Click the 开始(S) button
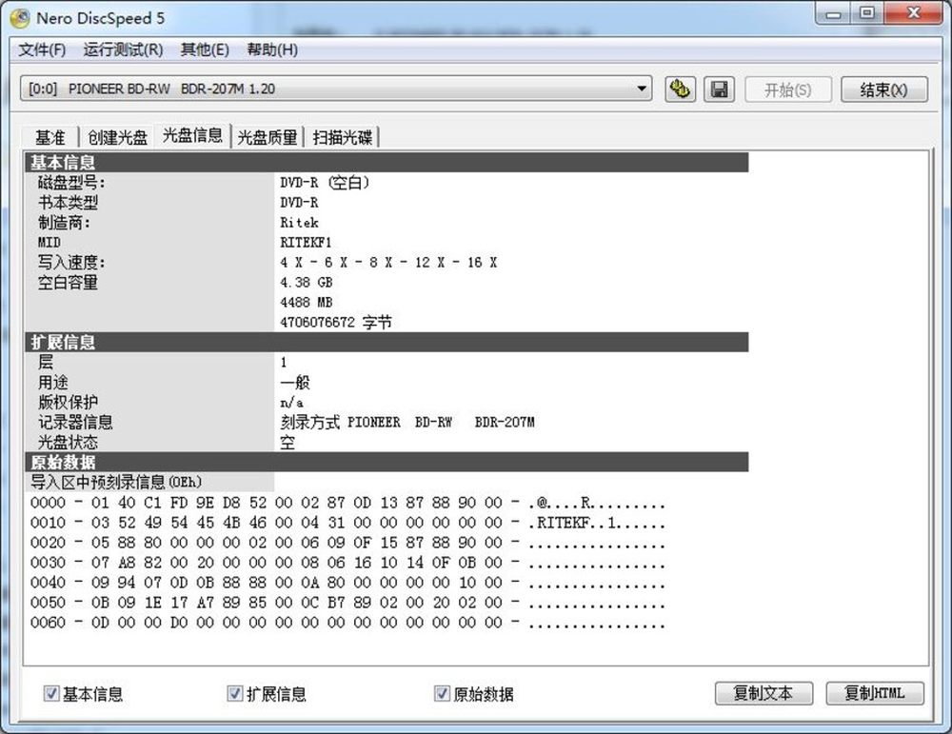Screen dimensions: 952x734 788,89
